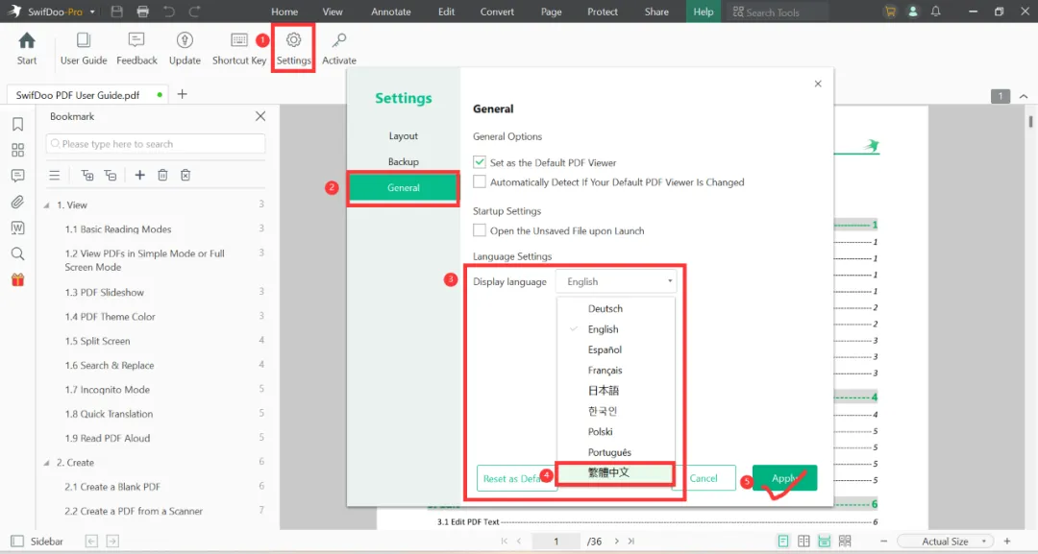Collapse the ribbon with the chevron
The height and width of the screenshot is (554, 1038).
[1024, 96]
